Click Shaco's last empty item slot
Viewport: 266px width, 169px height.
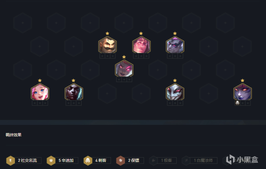180,103
